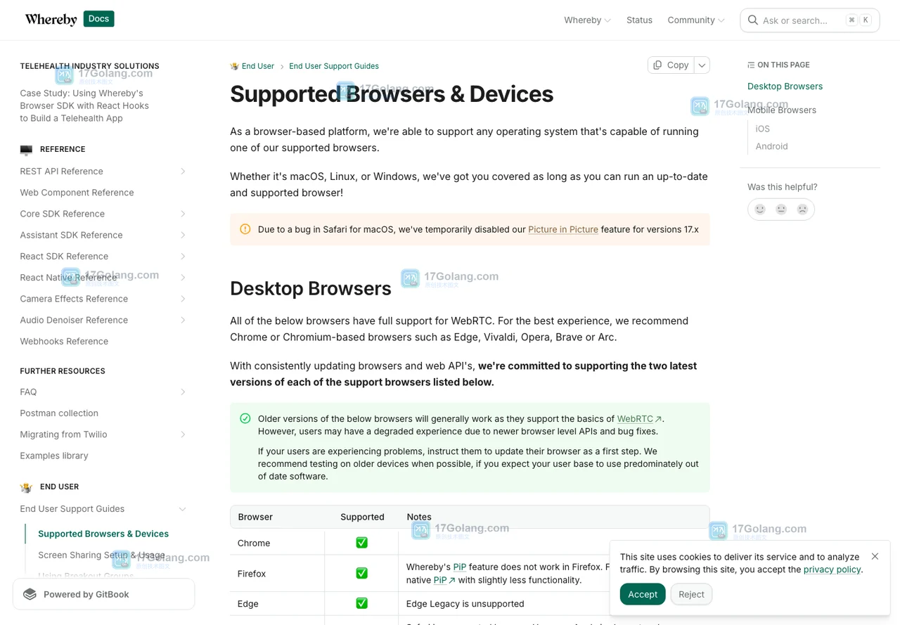Click the Chrome supported checkmark
Image resolution: width=900 pixels, height=625 pixels.
pos(361,543)
